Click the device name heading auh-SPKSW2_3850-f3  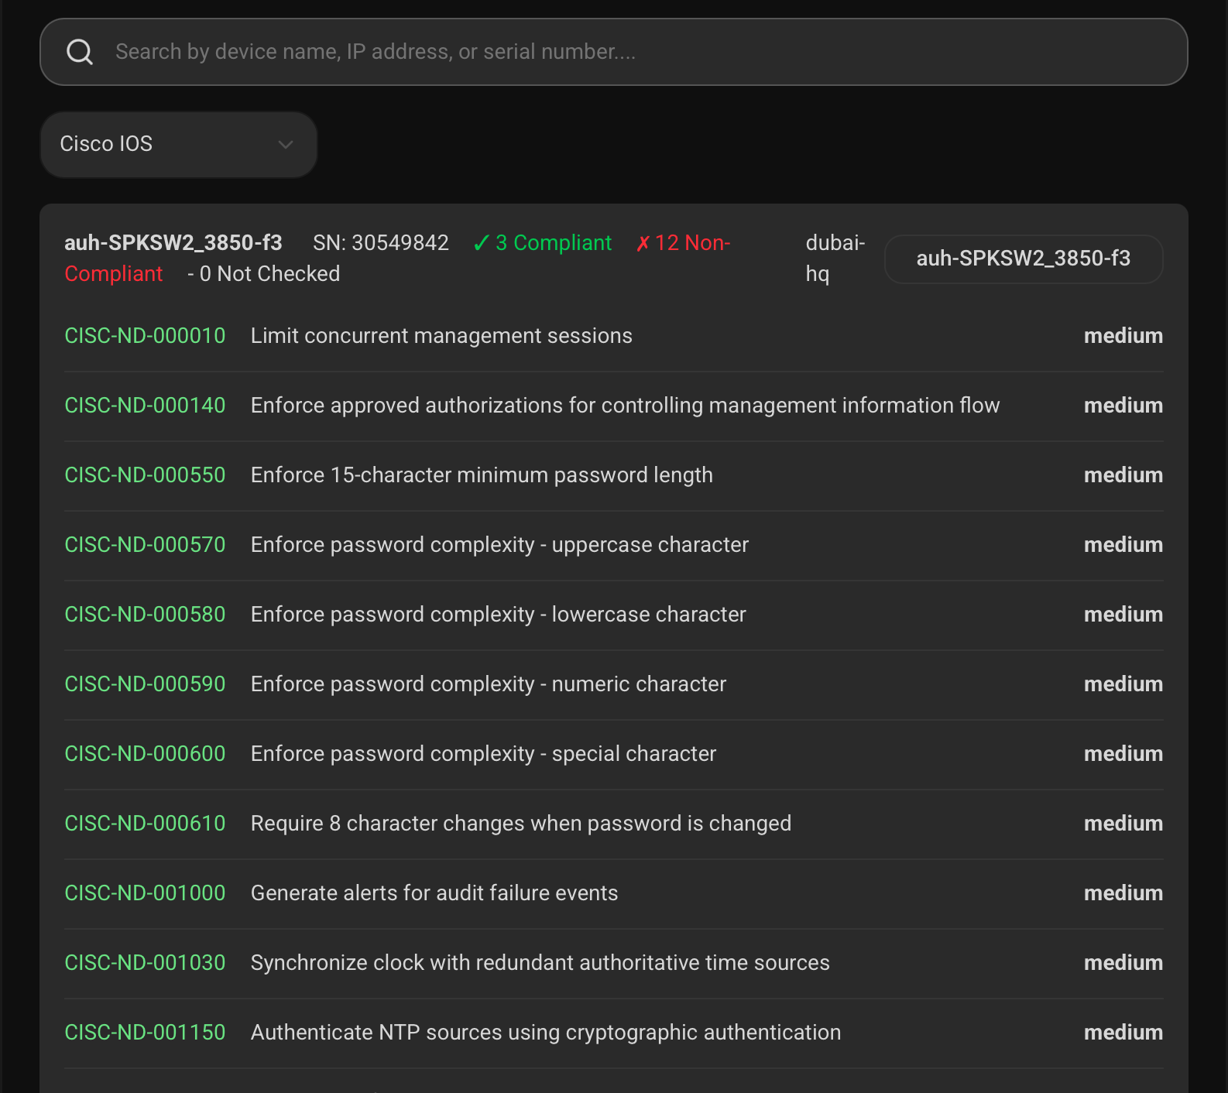(x=173, y=243)
